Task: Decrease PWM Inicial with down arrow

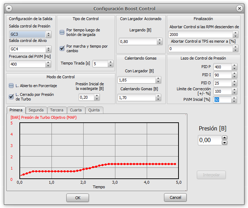Action: coord(234,101)
